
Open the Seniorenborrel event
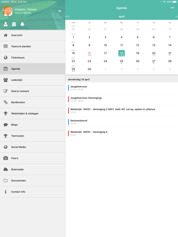pyautogui.click(x=121, y=122)
